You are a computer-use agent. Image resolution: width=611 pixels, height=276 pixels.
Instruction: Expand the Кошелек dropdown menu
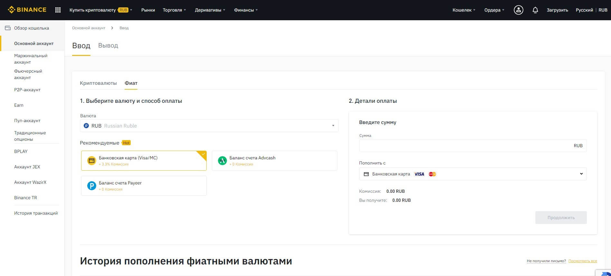pos(464,10)
